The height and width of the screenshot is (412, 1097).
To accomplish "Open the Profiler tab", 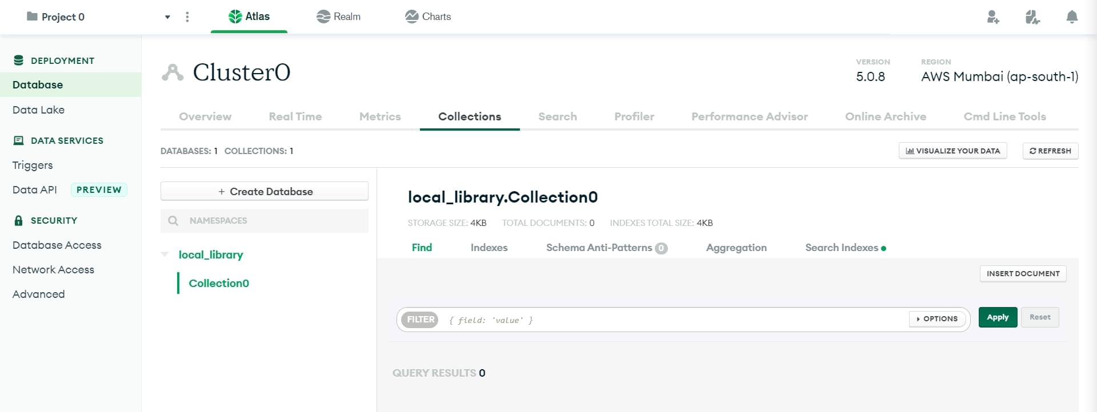I will point(634,116).
